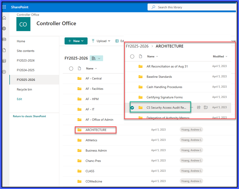239x189 pixels.
Task: Click the document page icon in the sidebar
Action: [x=4, y=50]
